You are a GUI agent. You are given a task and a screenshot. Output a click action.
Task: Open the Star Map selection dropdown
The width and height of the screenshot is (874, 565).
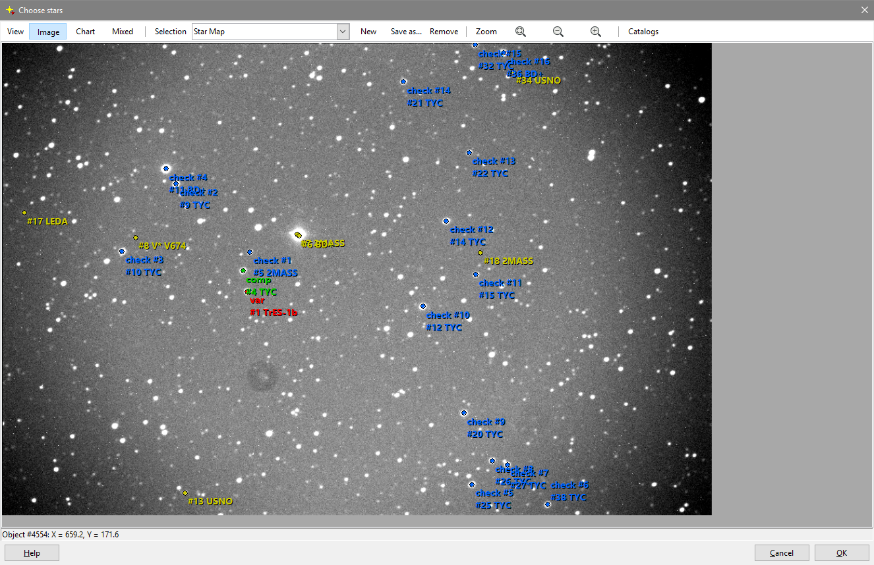coord(343,32)
